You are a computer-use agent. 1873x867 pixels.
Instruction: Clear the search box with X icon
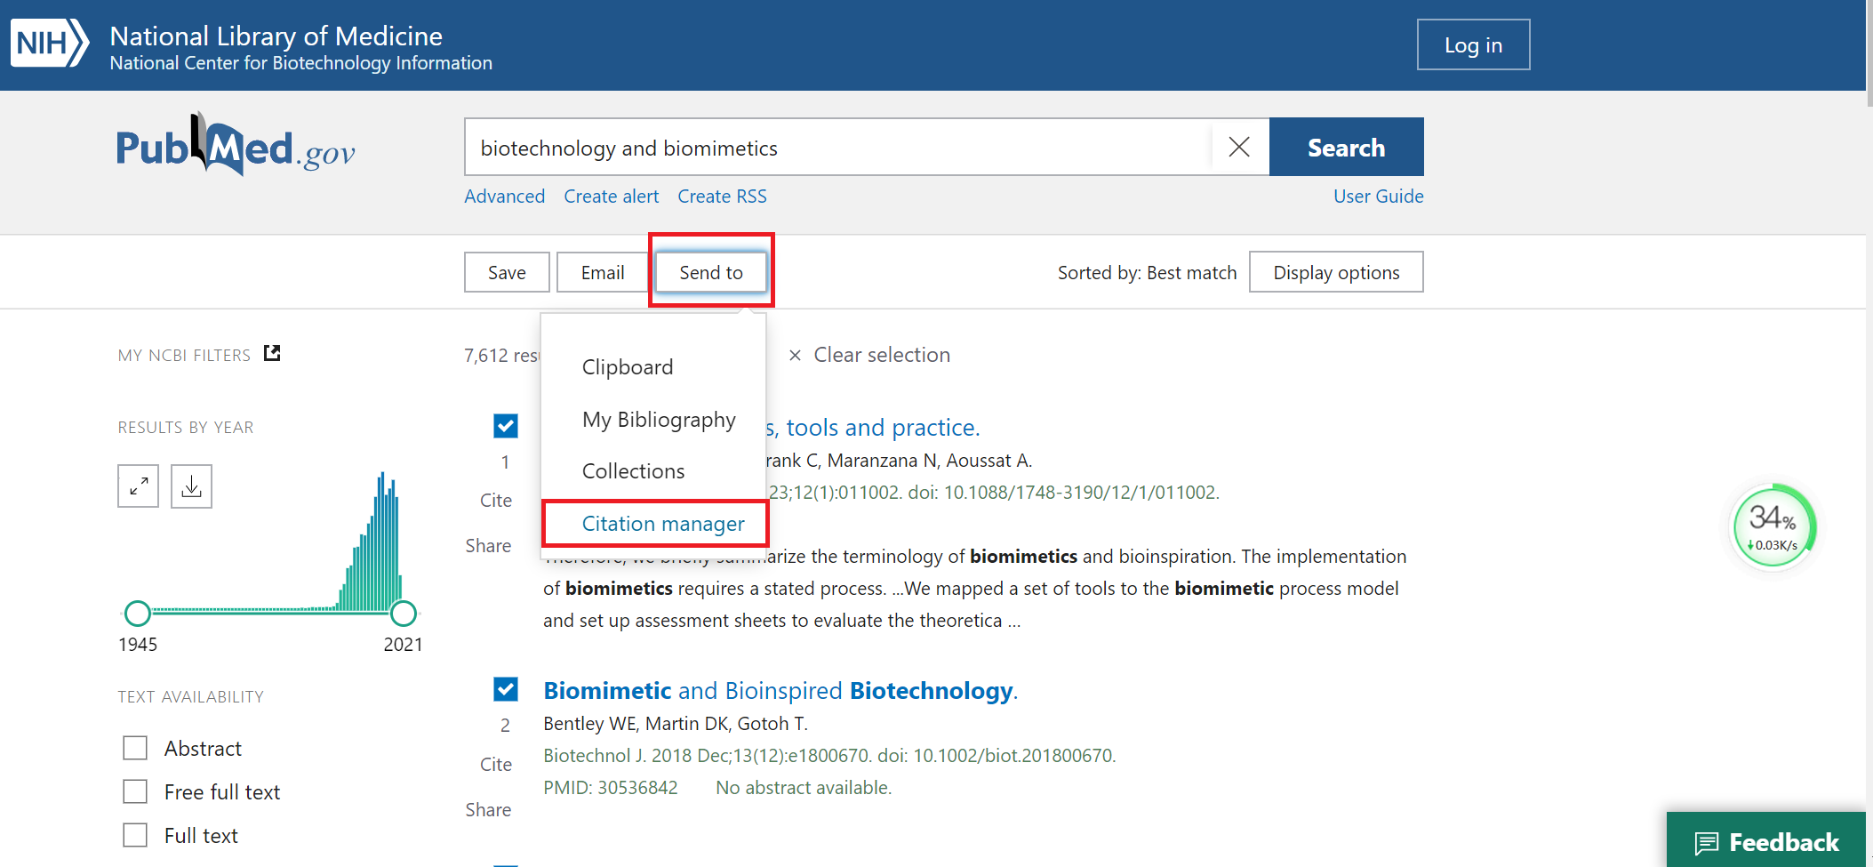[1239, 147]
